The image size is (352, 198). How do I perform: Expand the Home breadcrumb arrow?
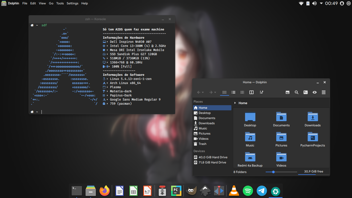pyautogui.click(x=235, y=103)
